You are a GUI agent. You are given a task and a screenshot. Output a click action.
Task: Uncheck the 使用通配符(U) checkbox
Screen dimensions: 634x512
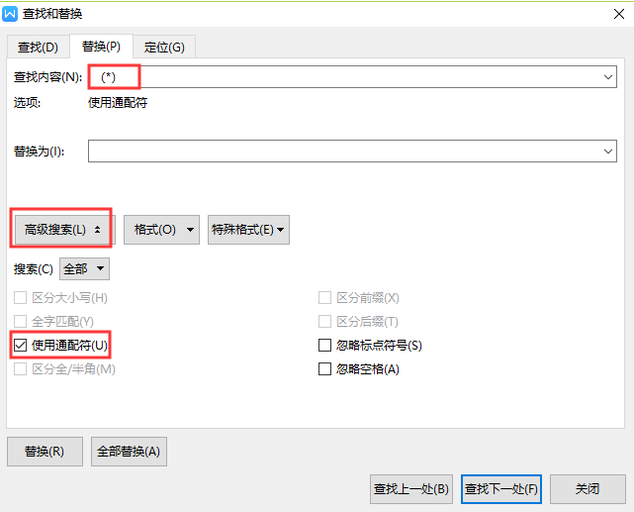coord(20,346)
